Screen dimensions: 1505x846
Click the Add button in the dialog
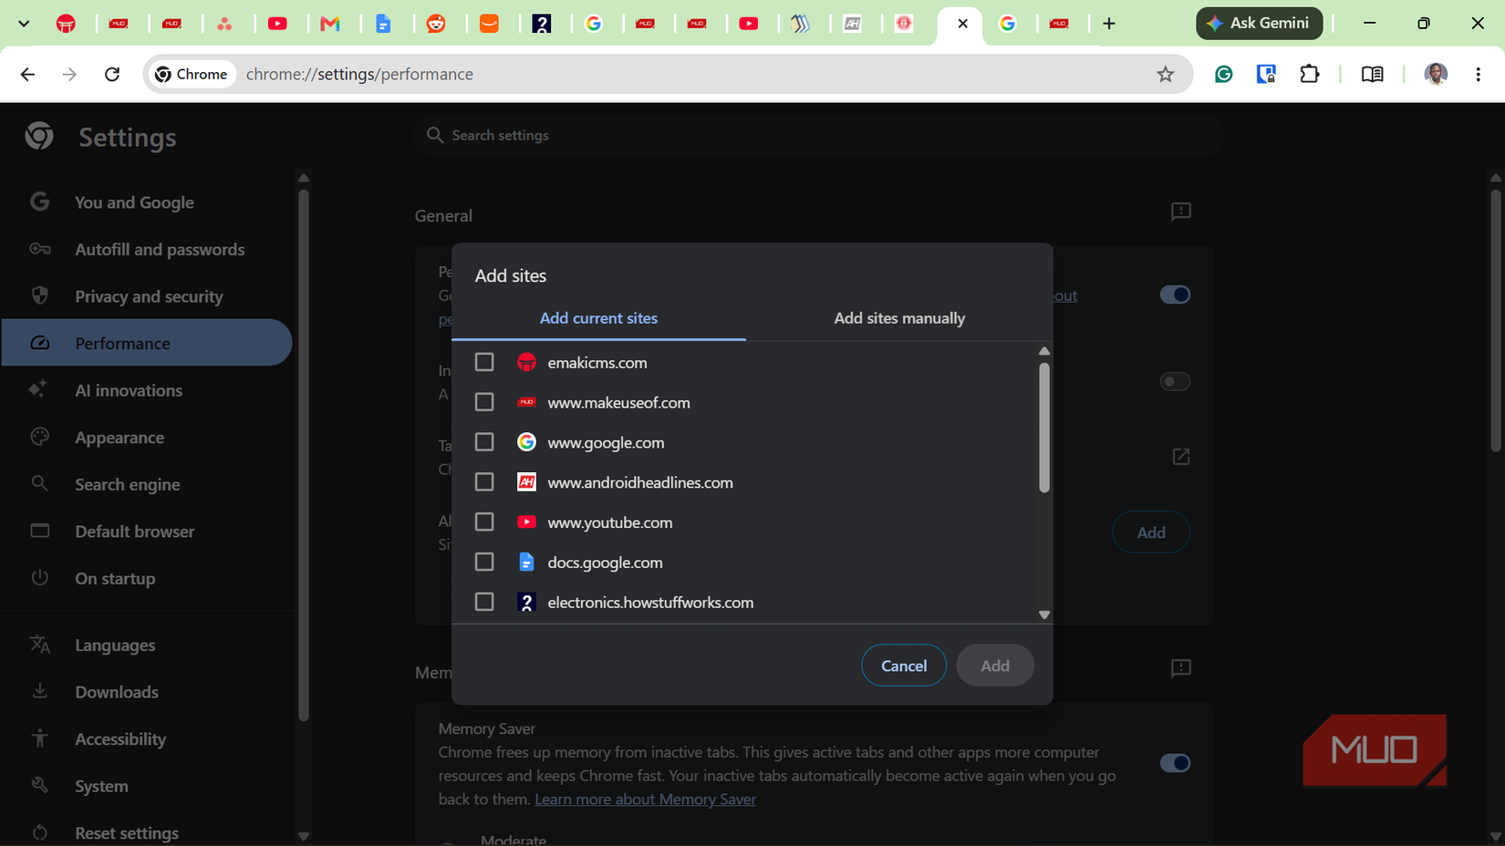995,665
